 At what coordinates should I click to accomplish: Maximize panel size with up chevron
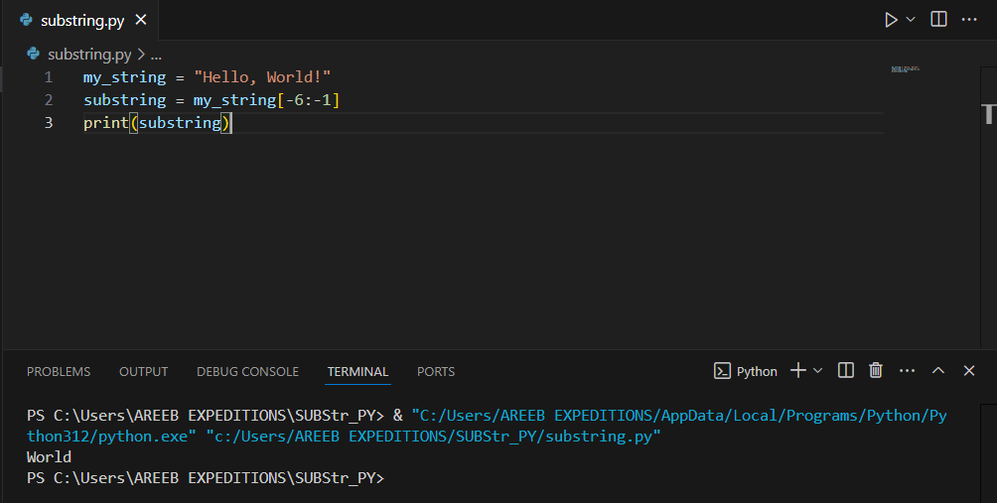(x=937, y=371)
